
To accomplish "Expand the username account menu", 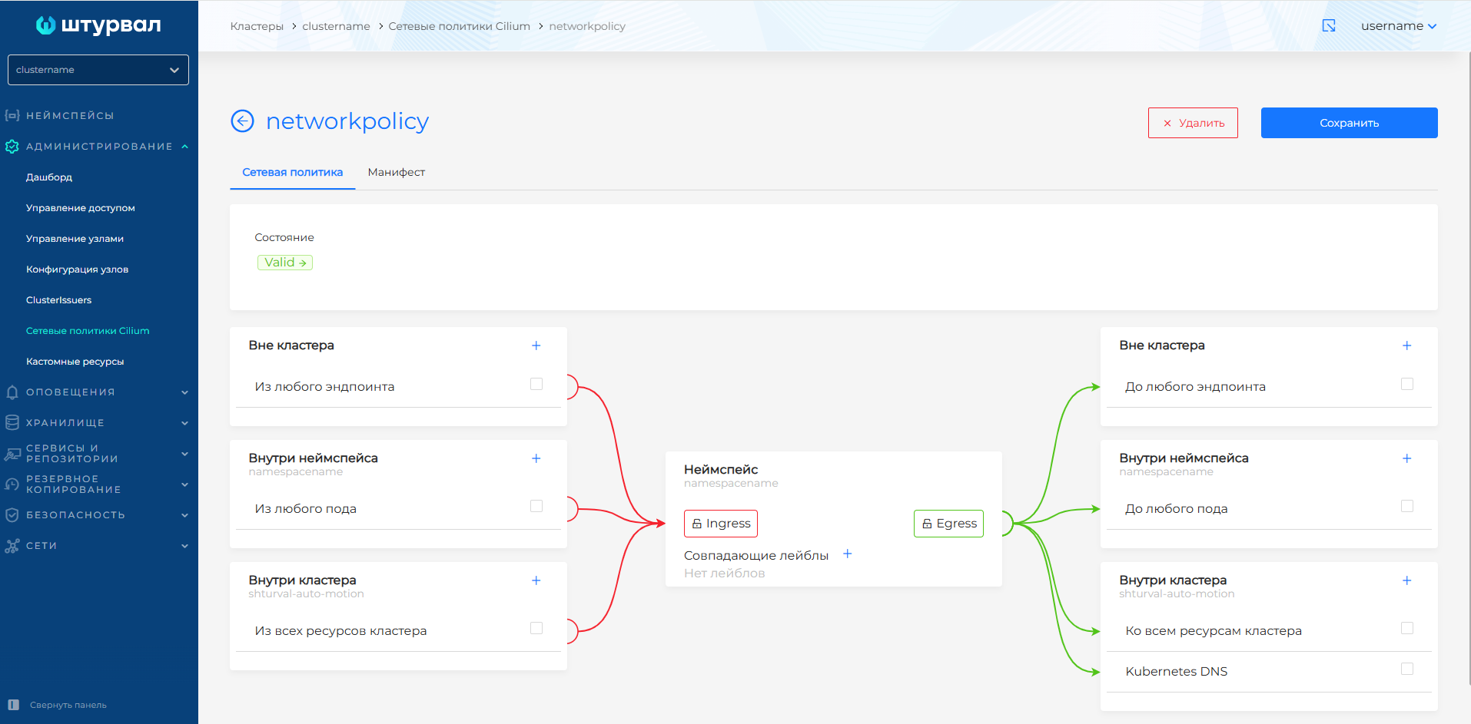I will (x=1398, y=26).
